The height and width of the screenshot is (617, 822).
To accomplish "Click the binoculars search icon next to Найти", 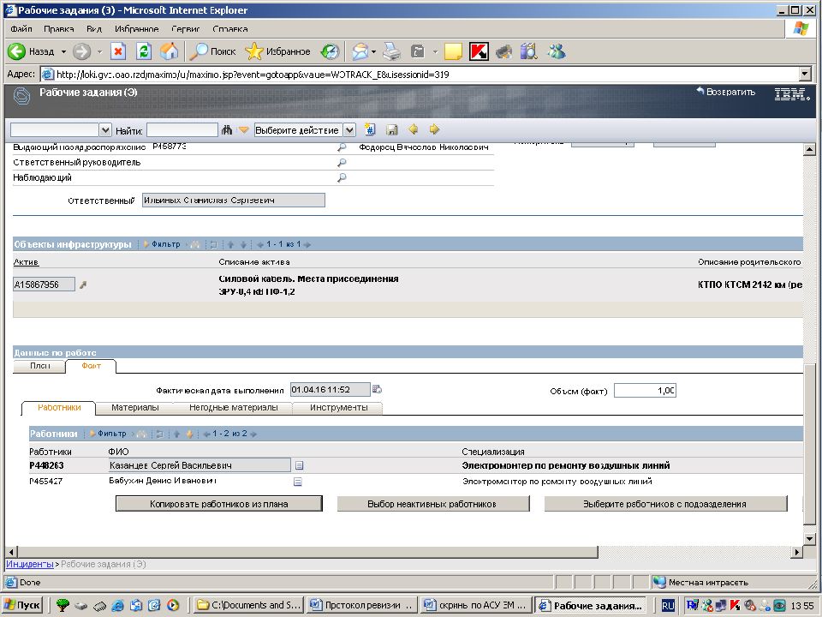I will [x=226, y=129].
